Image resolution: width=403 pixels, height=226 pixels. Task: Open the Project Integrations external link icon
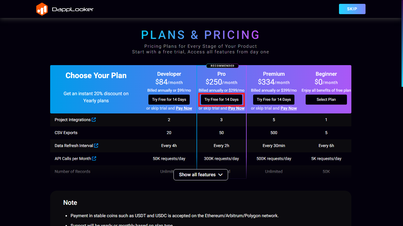click(94, 120)
